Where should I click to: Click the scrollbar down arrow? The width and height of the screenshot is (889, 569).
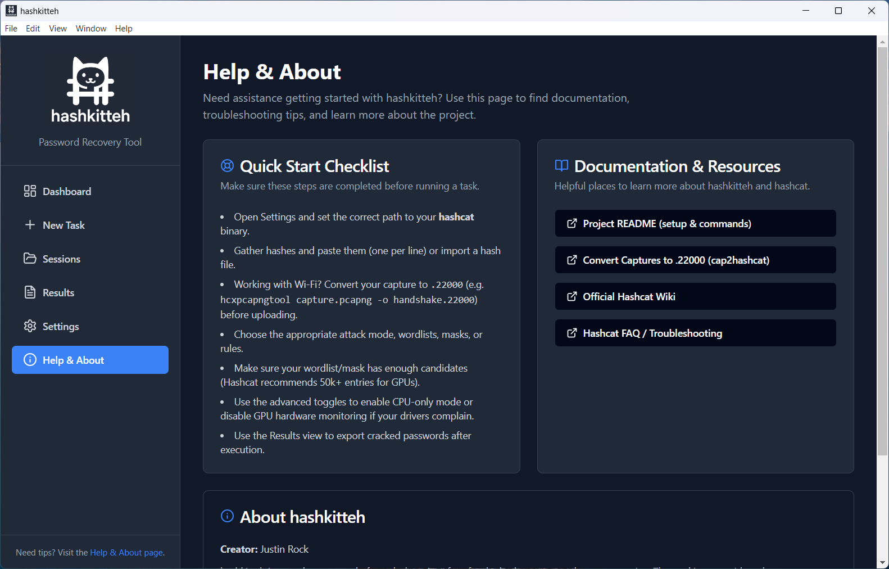(x=882, y=562)
